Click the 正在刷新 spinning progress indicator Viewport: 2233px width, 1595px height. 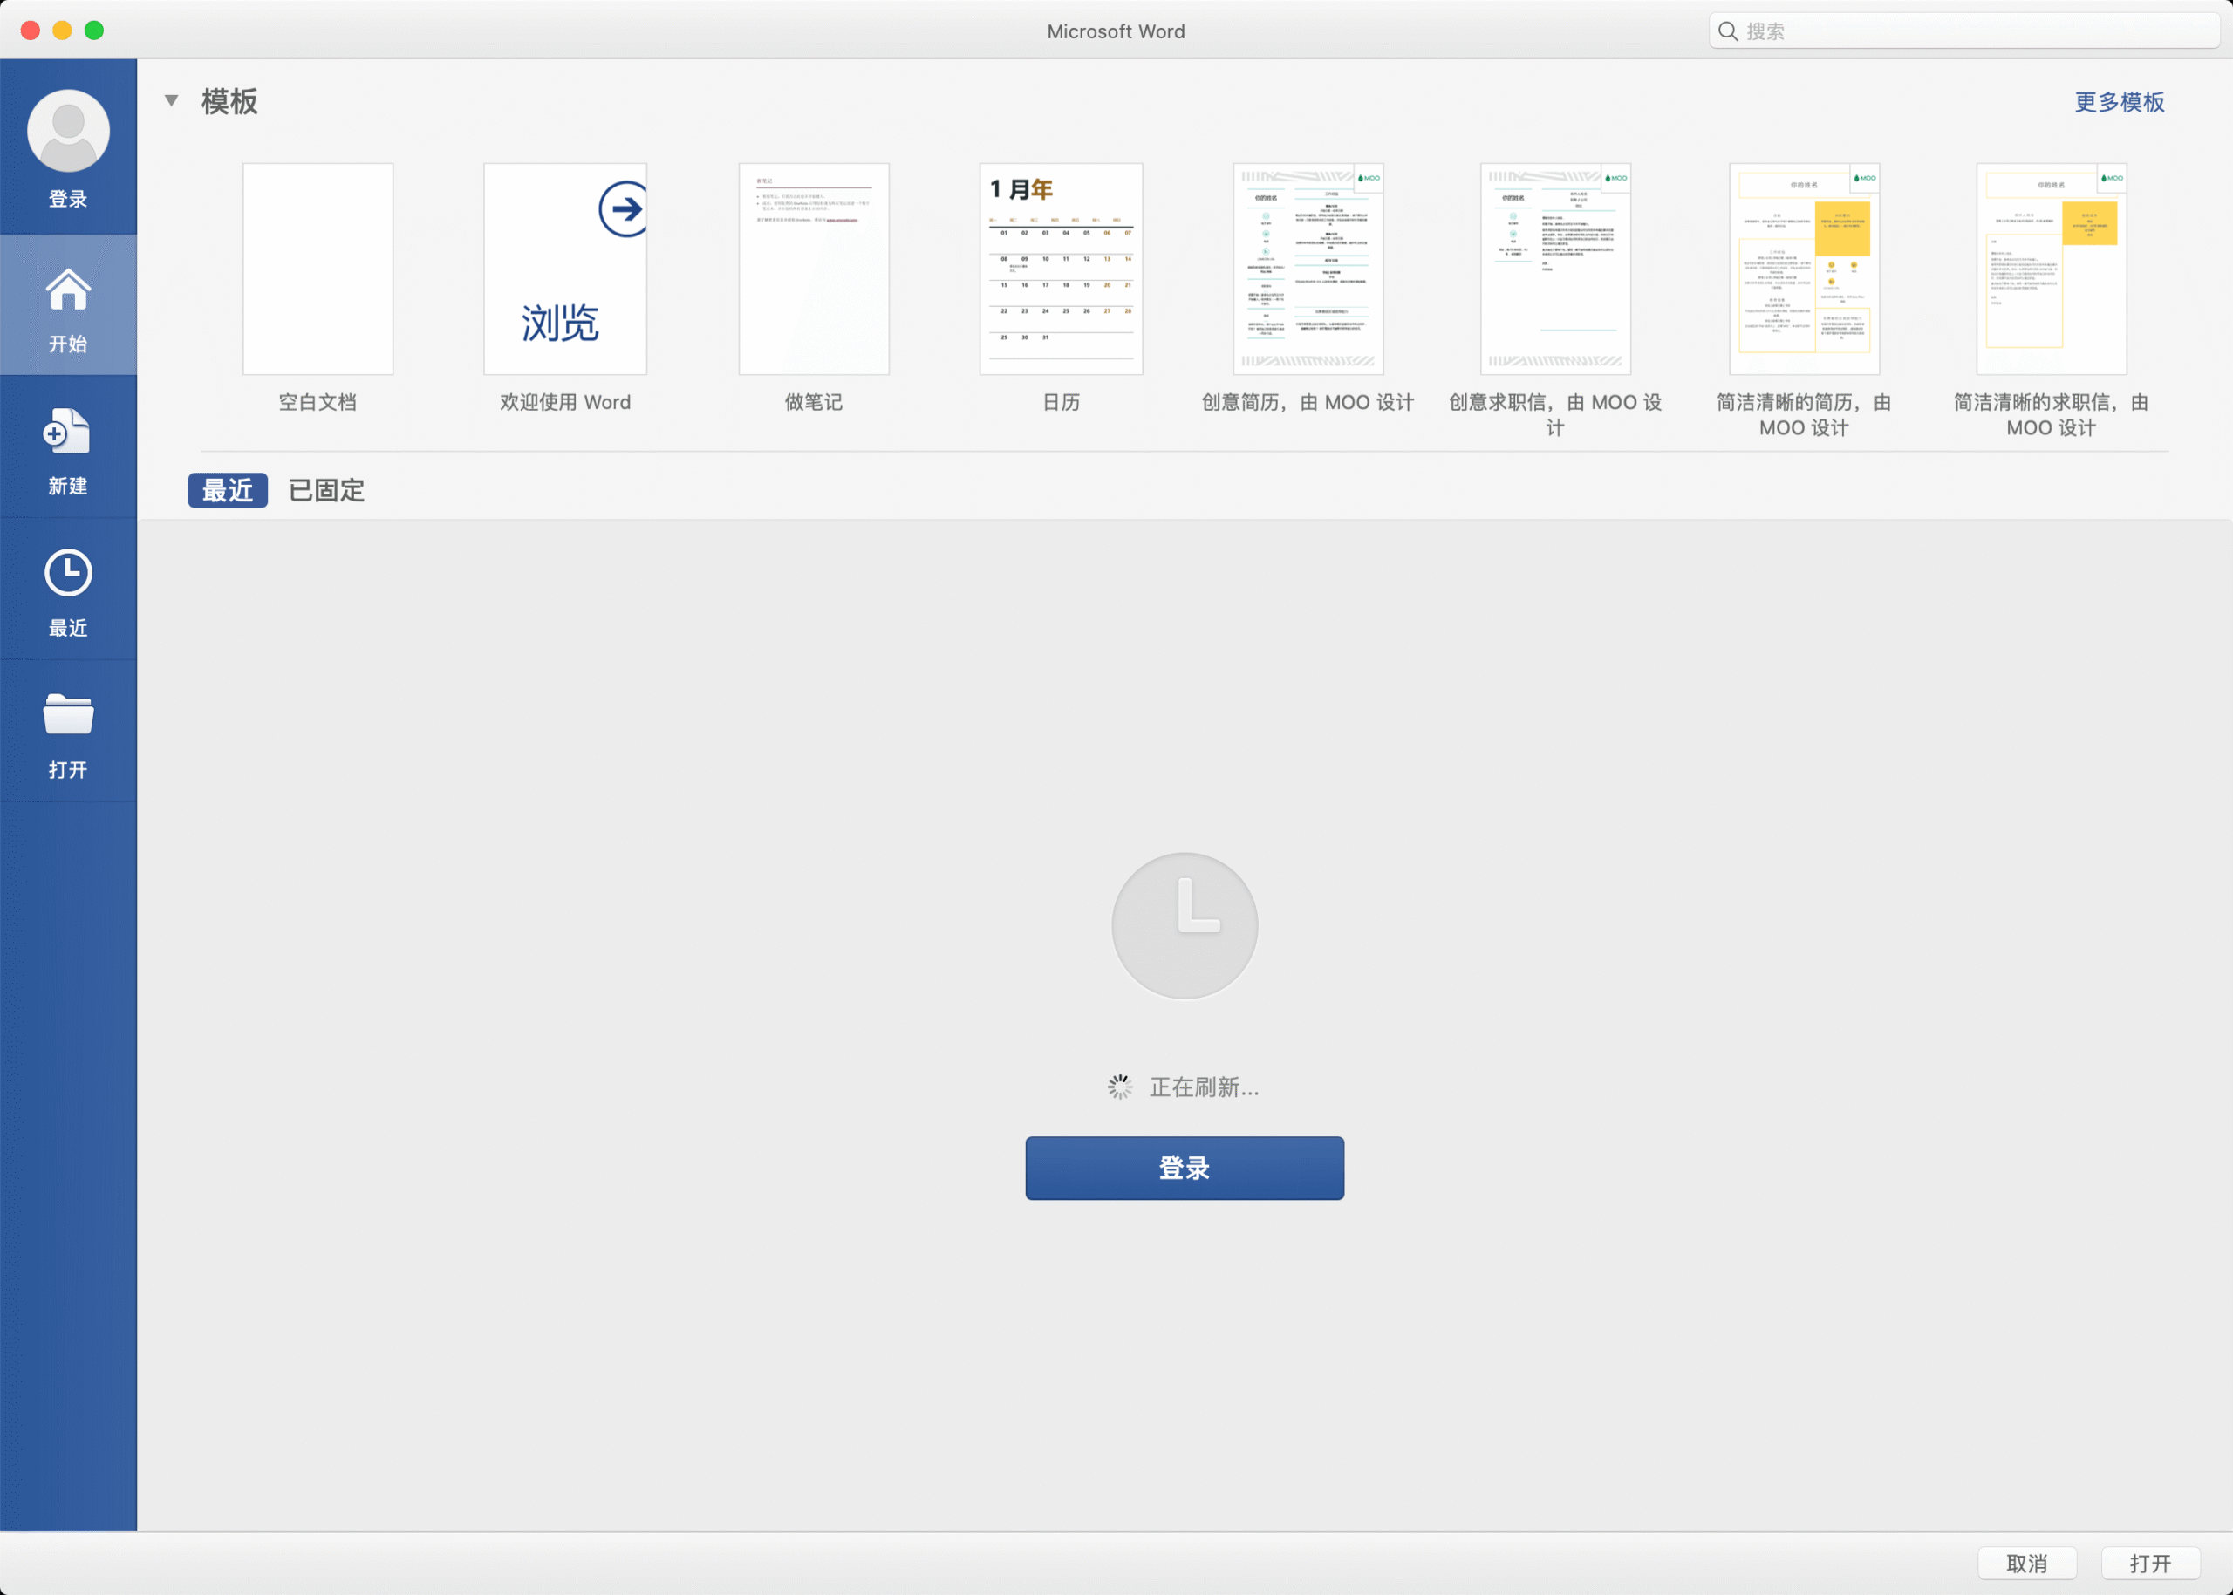tap(1119, 1087)
